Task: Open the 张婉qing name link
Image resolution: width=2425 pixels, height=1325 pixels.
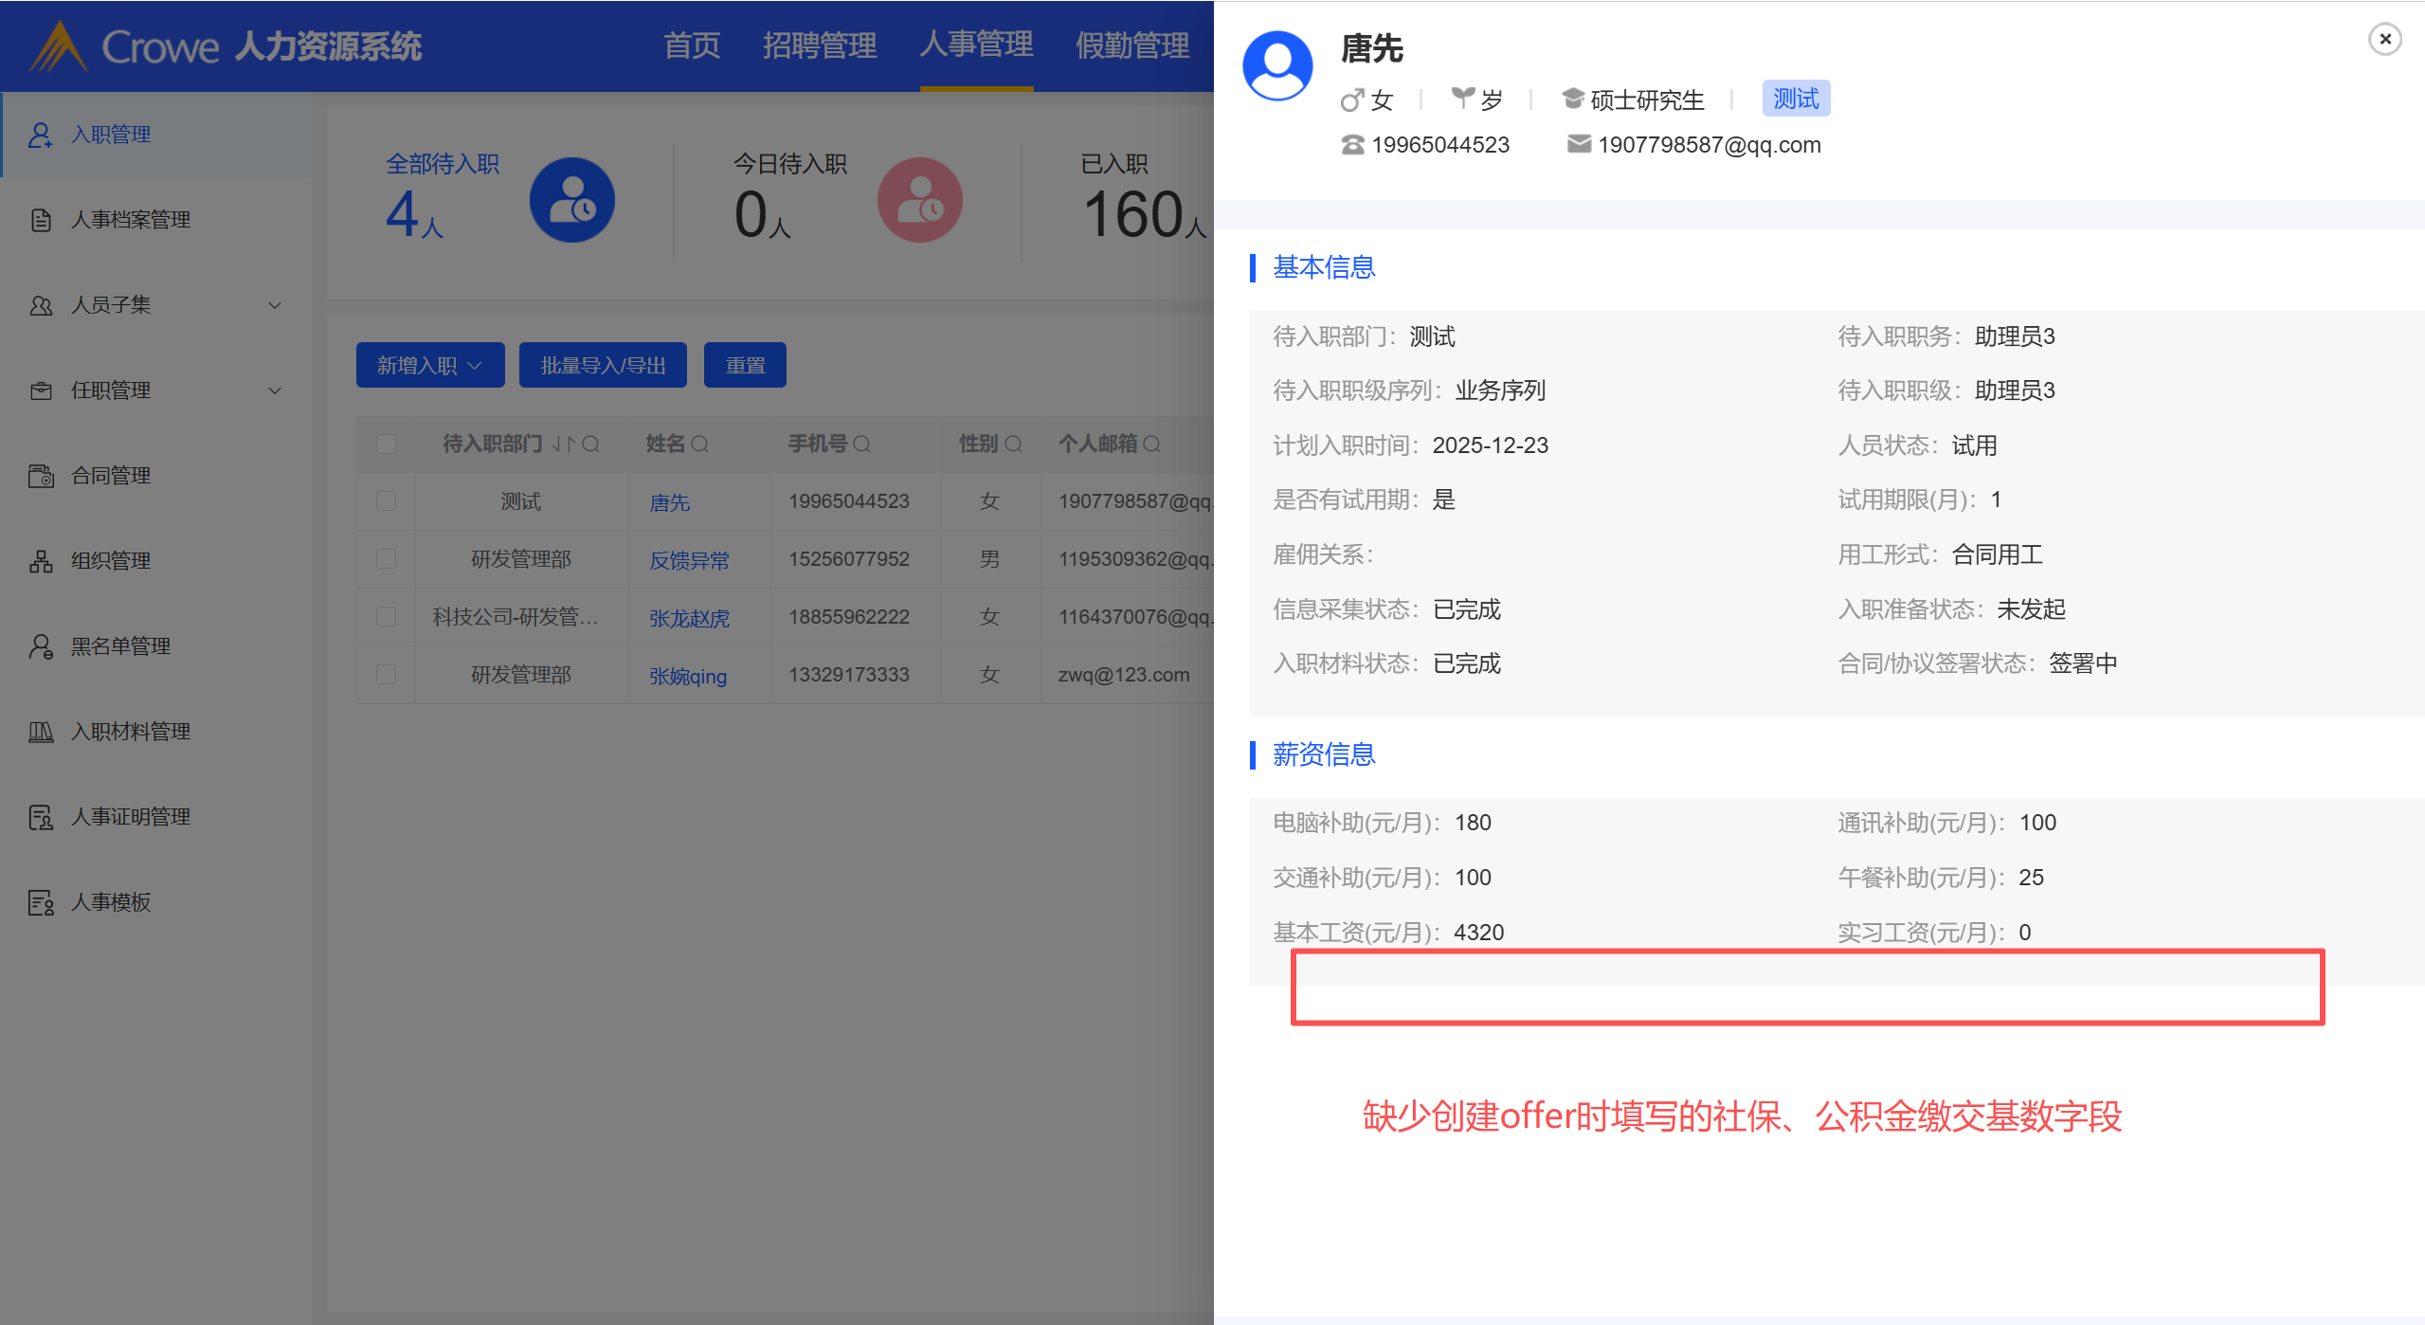Action: (x=688, y=676)
